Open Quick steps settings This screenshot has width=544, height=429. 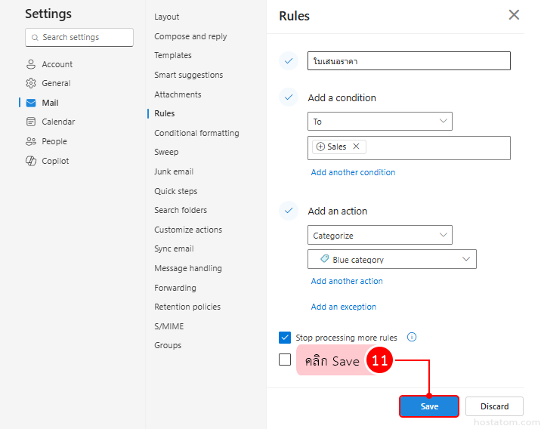[175, 191]
